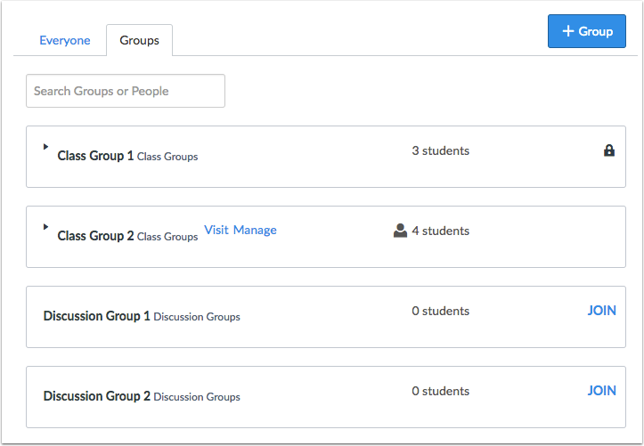Switch to the Everyone tab

click(65, 40)
